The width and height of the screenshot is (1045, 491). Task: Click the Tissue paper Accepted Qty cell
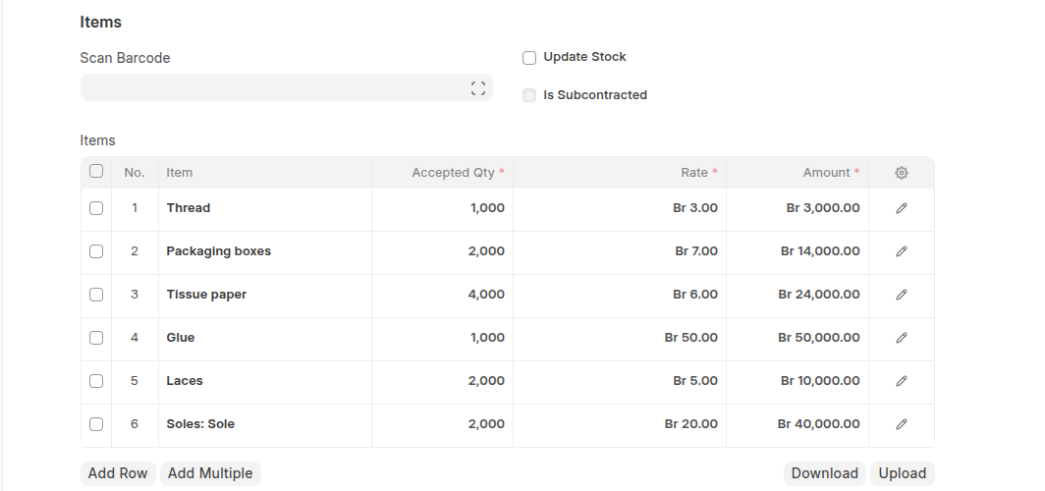click(442, 295)
